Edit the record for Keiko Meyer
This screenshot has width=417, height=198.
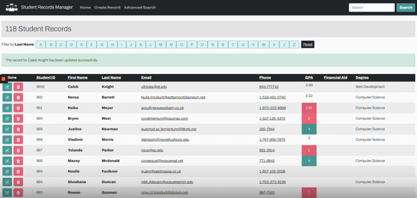[x=7, y=108]
